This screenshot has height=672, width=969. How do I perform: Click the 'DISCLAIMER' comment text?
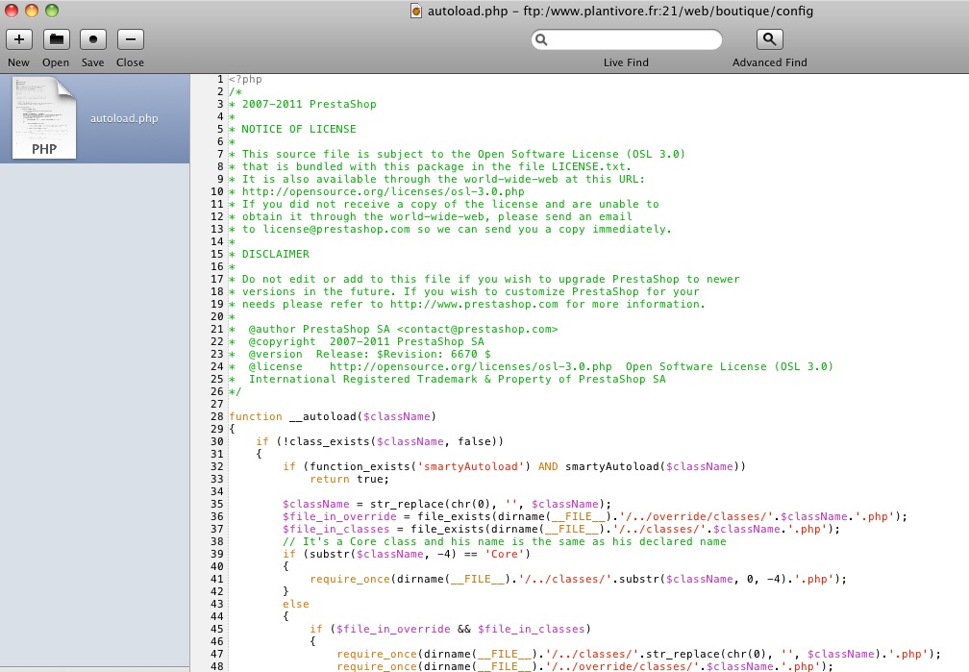(276, 254)
